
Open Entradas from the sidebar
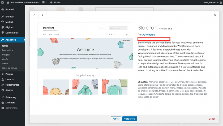tap(10, 16)
